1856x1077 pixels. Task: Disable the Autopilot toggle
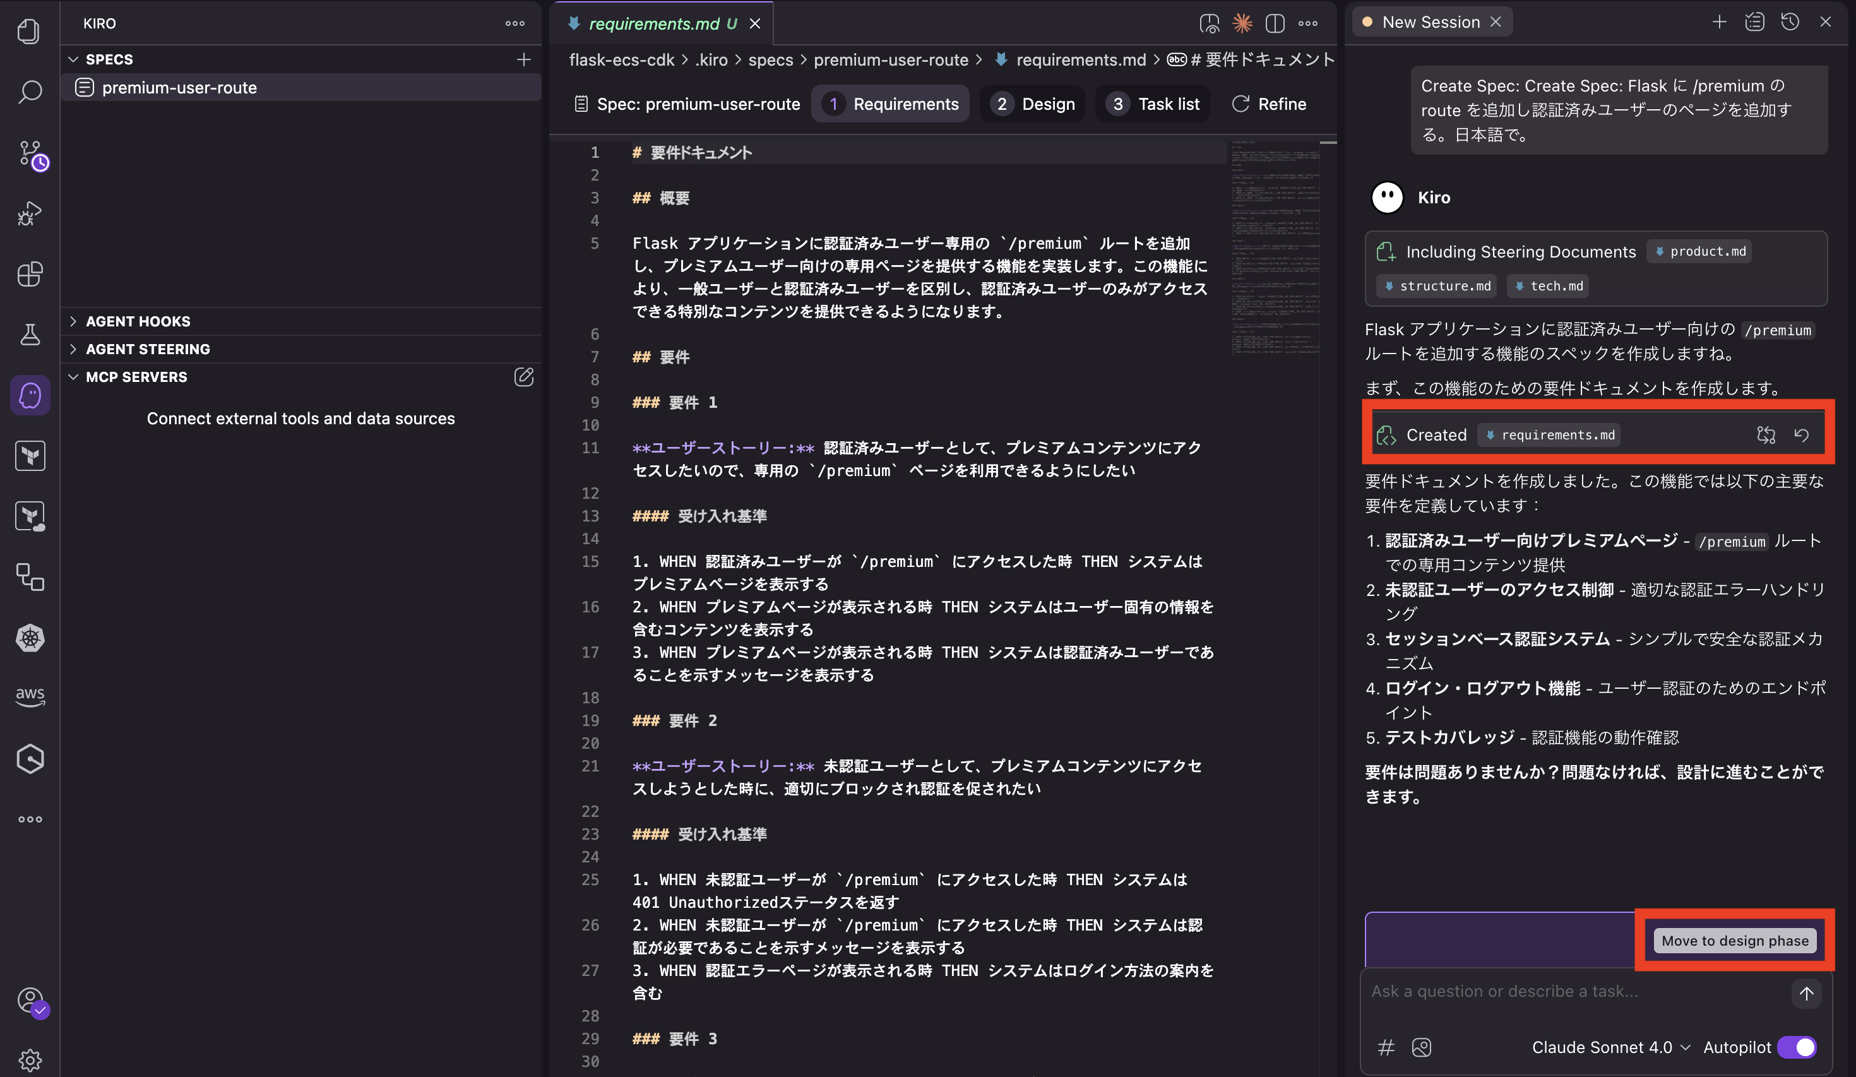pyautogui.click(x=1797, y=1047)
